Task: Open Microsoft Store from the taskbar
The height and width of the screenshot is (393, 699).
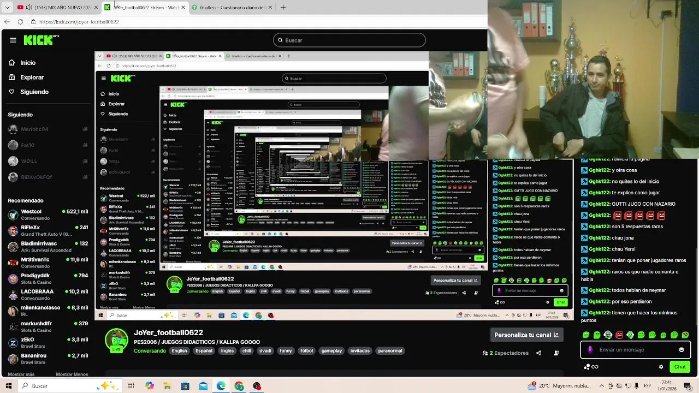Action: pyautogui.click(x=185, y=386)
